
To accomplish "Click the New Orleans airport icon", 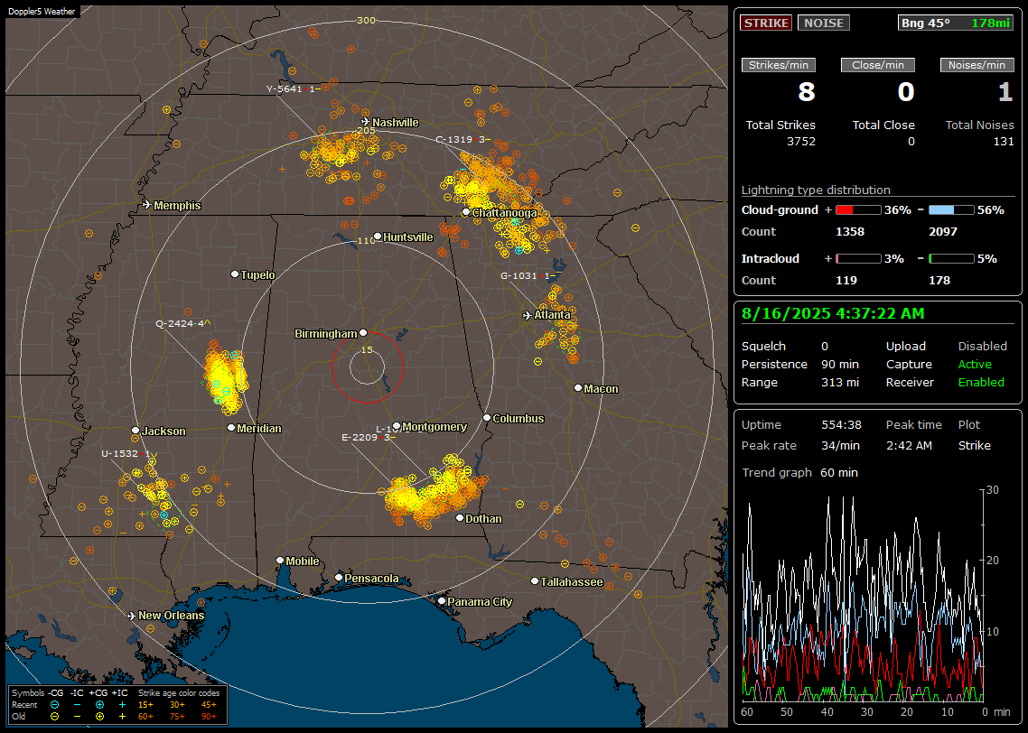I will click(131, 616).
